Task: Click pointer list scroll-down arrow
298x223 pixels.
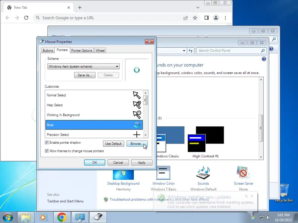Action: [x=146, y=135]
